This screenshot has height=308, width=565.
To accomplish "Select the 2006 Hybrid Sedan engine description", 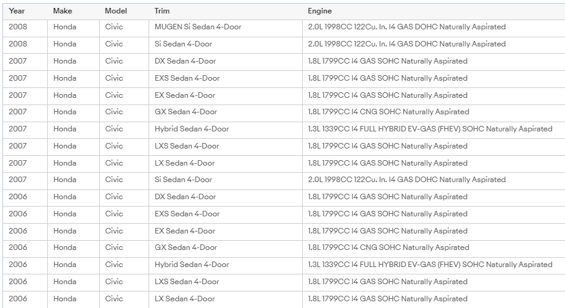I will tap(430, 265).
